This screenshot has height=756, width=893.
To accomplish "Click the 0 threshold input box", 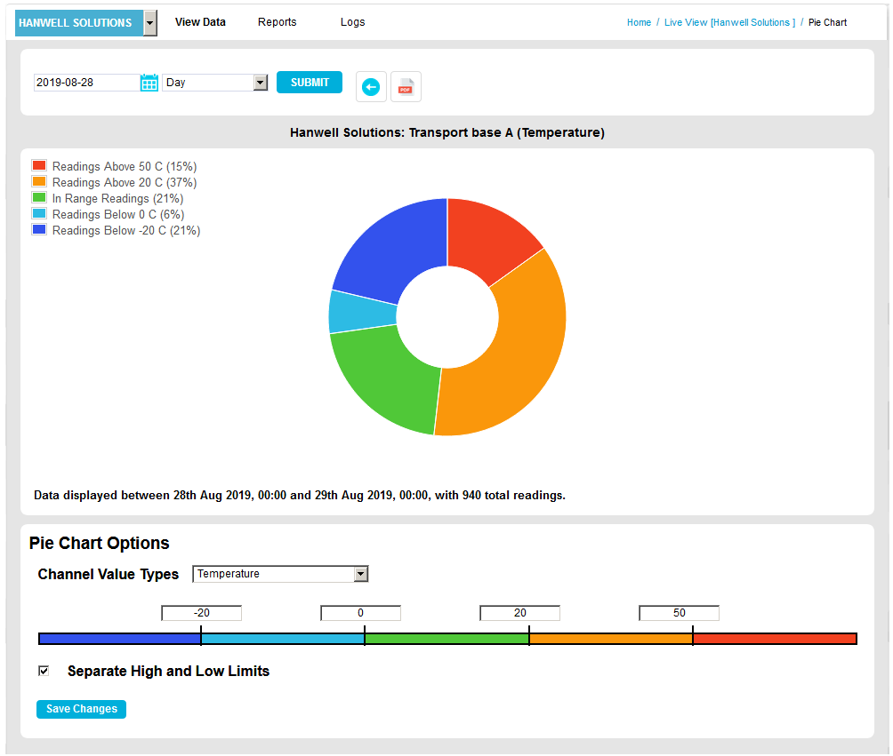I will coord(360,613).
